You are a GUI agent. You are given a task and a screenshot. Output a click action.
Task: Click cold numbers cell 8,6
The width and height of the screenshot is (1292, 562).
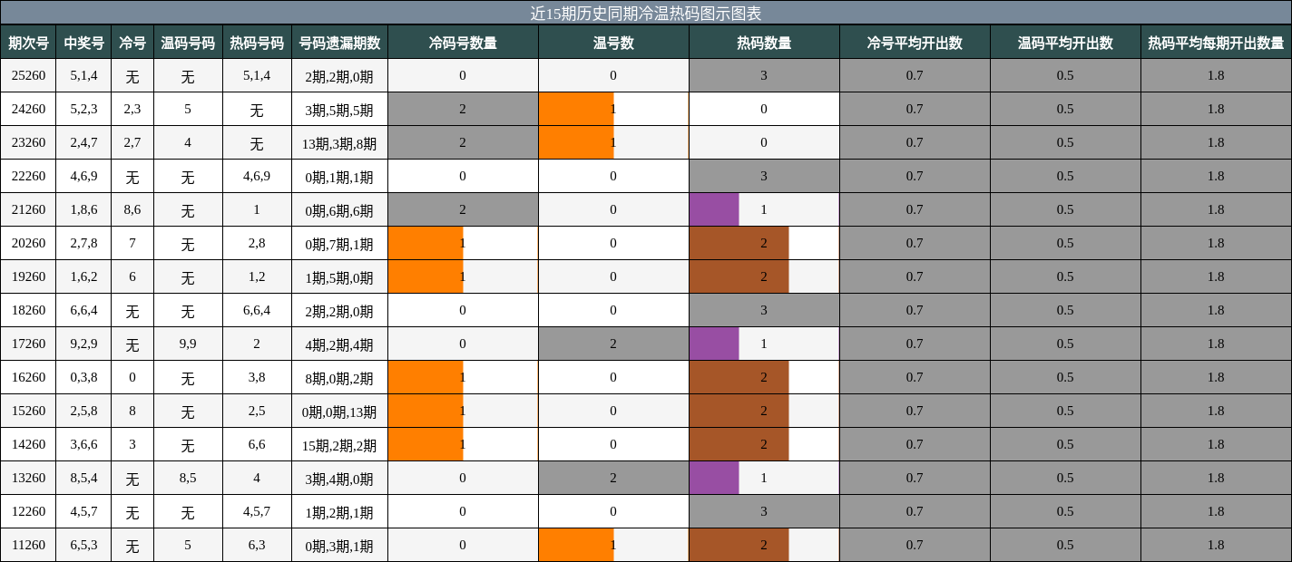point(132,210)
